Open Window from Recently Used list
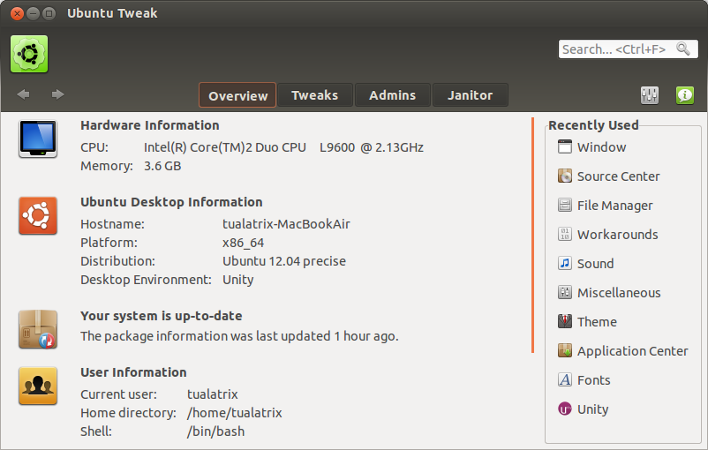Screen dimensions: 708x450 pos(601,147)
